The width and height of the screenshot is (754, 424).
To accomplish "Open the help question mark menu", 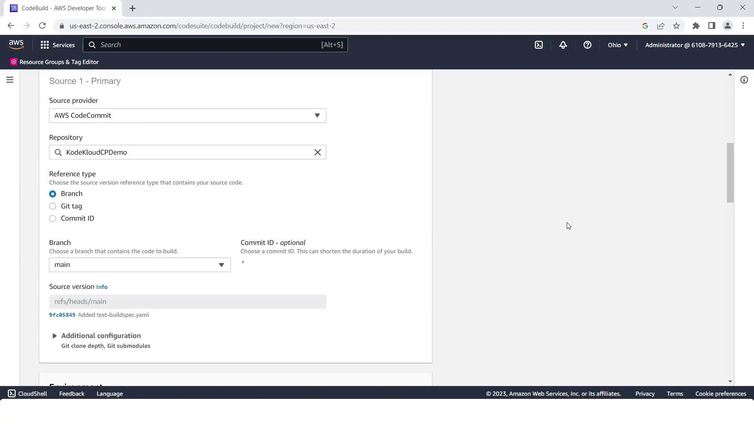I will [x=587, y=45].
